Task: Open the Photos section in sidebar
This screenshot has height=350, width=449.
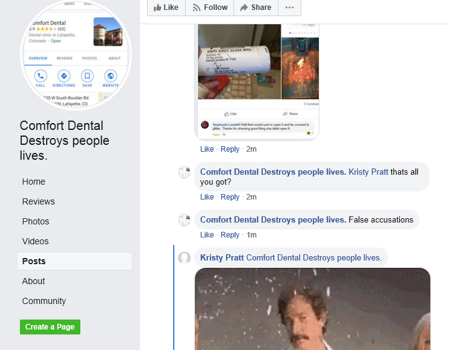Action: (35, 221)
